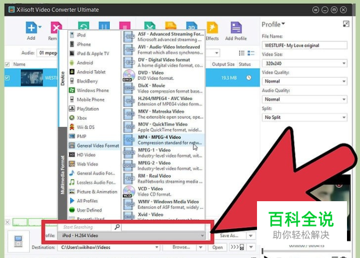Switch to Device vertical tab
Image resolution: width=360 pixels, height=258 pixels.
(x=62, y=78)
